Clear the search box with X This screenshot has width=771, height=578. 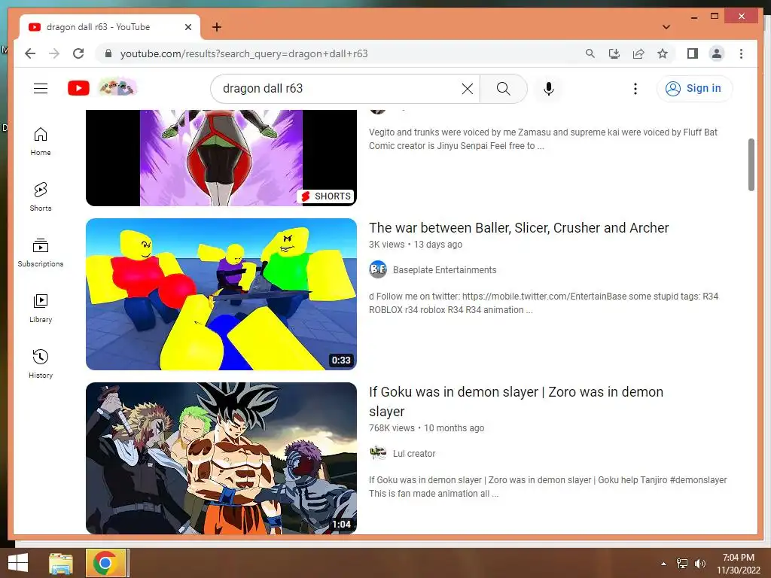[467, 89]
